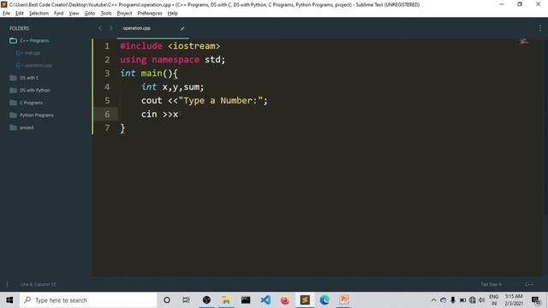The height and width of the screenshot is (308, 548).
Task: Click the minimap preview in editor
Action: [523, 42]
